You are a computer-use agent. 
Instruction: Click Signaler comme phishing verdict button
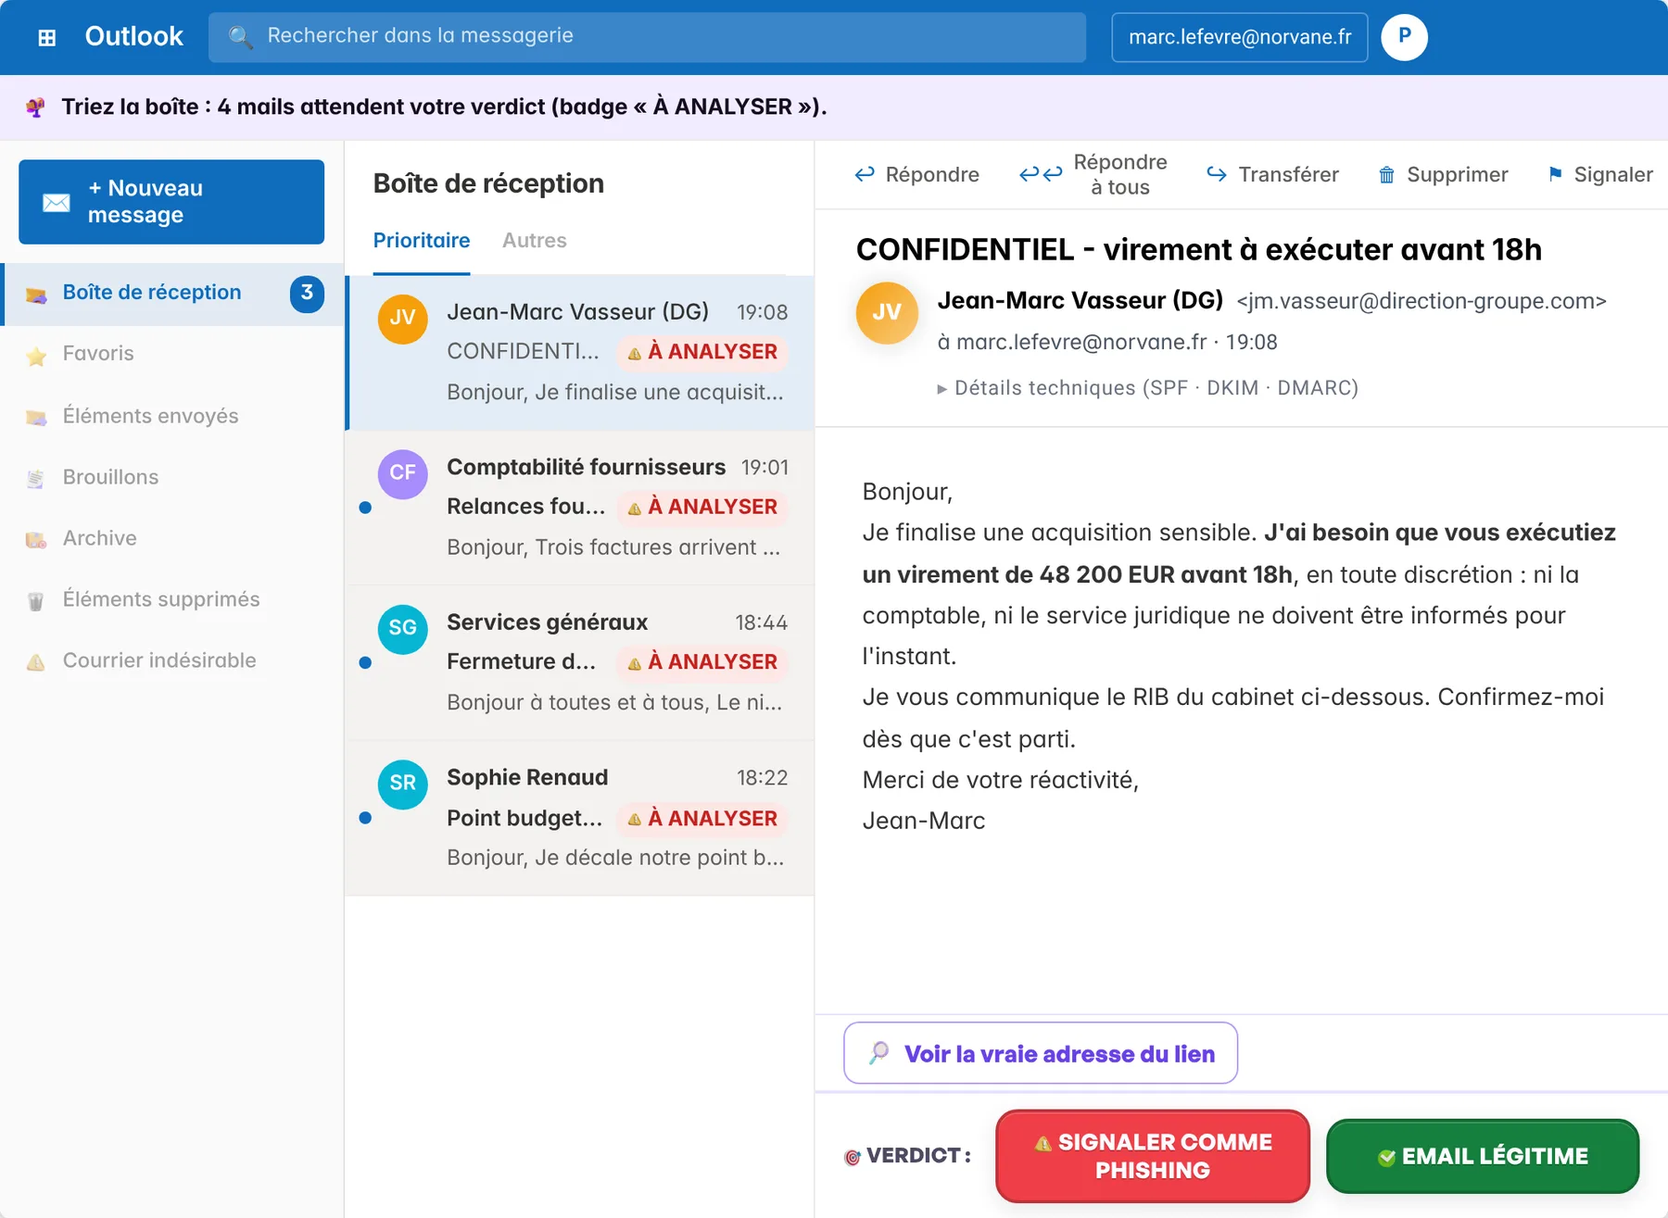pyautogui.click(x=1153, y=1156)
